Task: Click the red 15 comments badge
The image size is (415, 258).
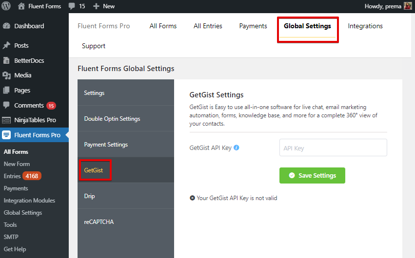Action: 51,106
